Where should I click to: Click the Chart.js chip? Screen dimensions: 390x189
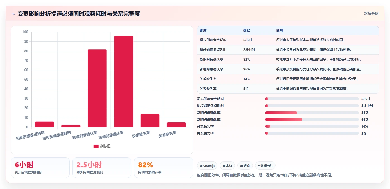pyautogui.click(x=207, y=166)
